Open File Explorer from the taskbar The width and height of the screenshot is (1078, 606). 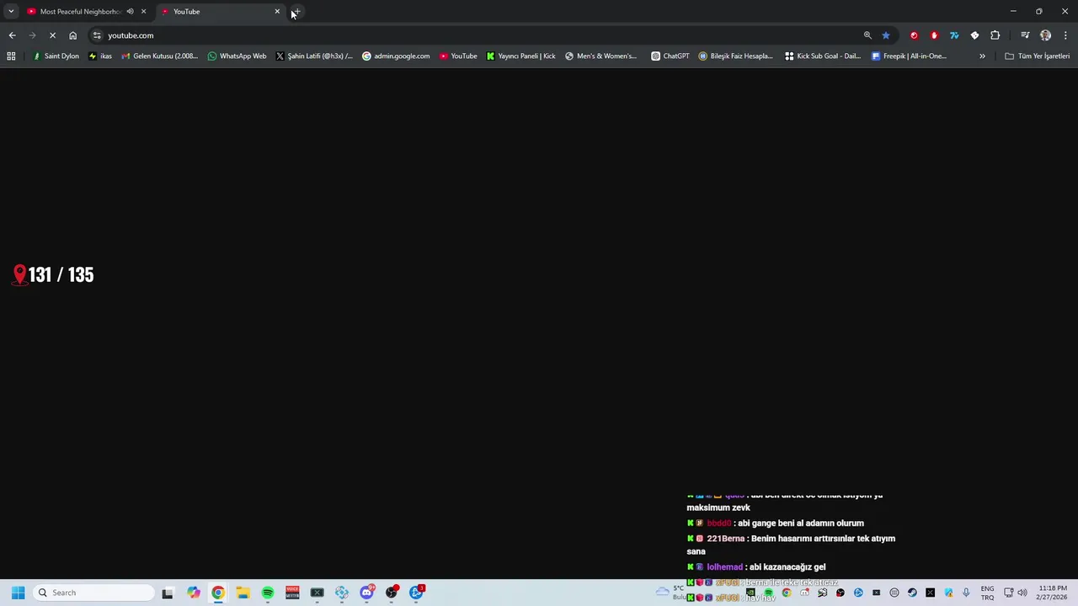point(243,593)
